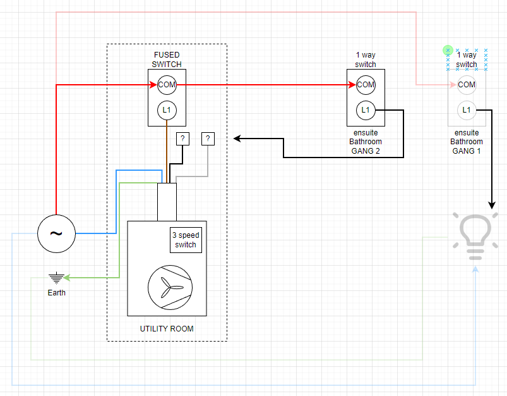Click the ensuite Bathroom GANG 1 label
Screen dimensions: 507x396
467,142
